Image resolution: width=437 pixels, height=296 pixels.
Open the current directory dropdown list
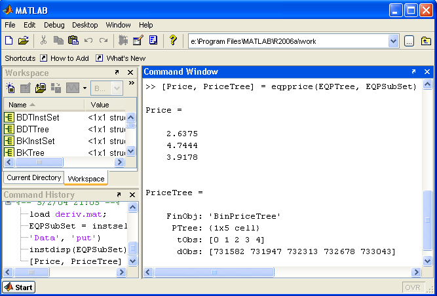pyautogui.click(x=393, y=41)
